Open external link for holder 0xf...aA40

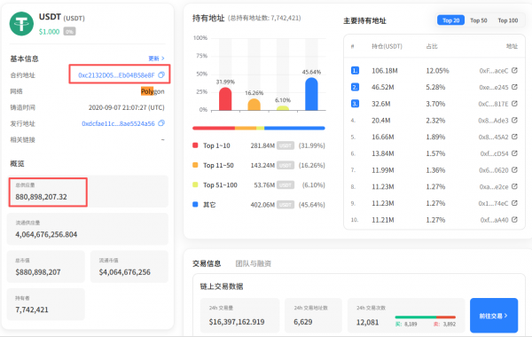click(514, 220)
